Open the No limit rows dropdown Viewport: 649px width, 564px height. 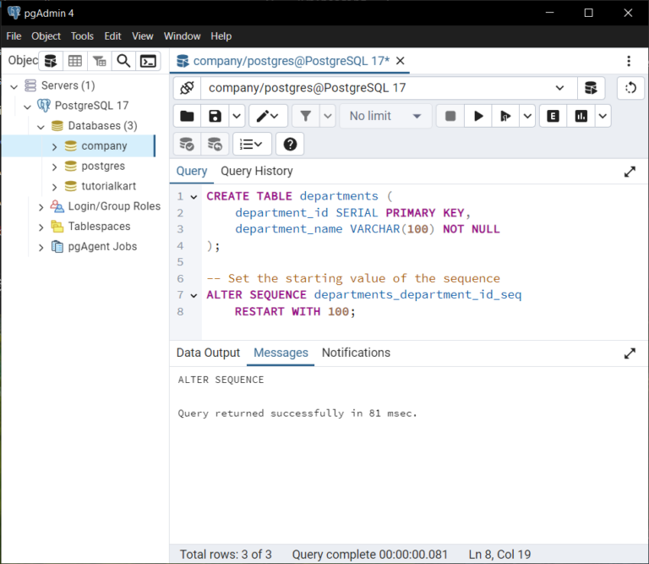pyautogui.click(x=385, y=116)
